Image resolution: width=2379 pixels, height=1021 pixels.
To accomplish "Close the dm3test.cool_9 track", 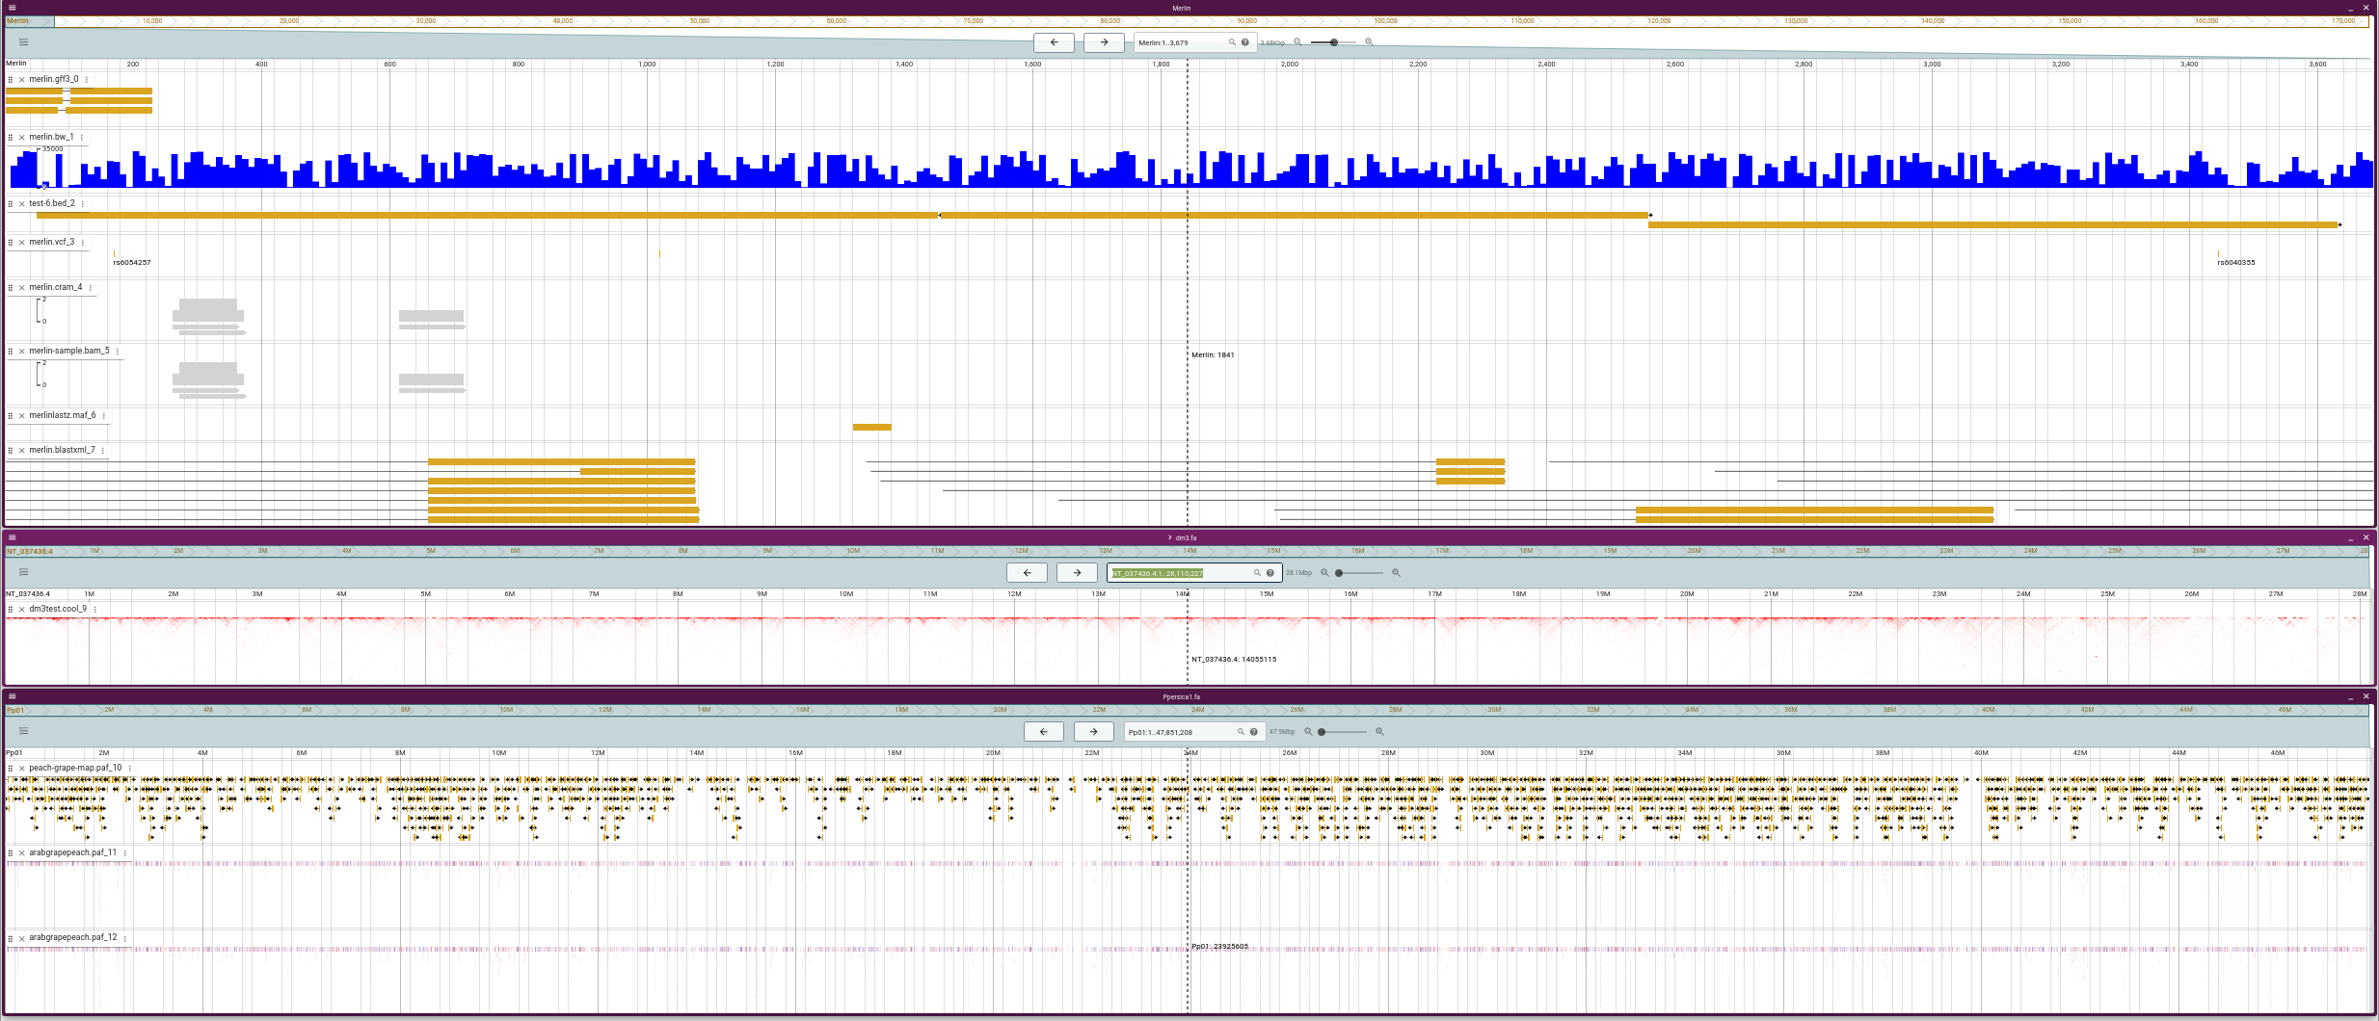I will [21, 610].
